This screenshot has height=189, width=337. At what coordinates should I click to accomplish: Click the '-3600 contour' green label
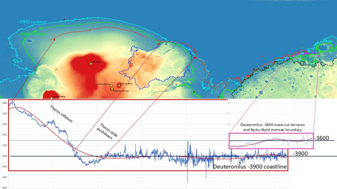coord(32,33)
